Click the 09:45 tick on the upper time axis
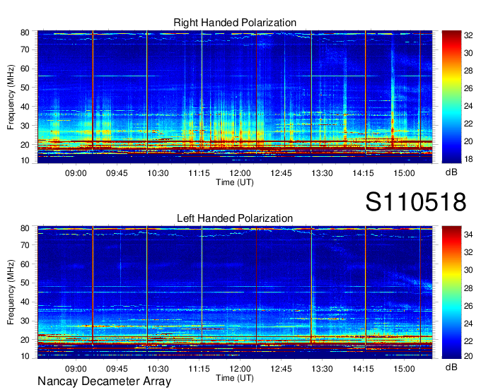The height and width of the screenshot is (390, 481). pos(117,173)
